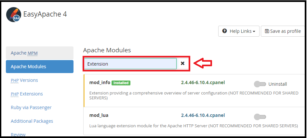307x138 pixels.
Task: Toggle the mod_info Uninstall switch
Action: pyautogui.click(x=260, y=84)
